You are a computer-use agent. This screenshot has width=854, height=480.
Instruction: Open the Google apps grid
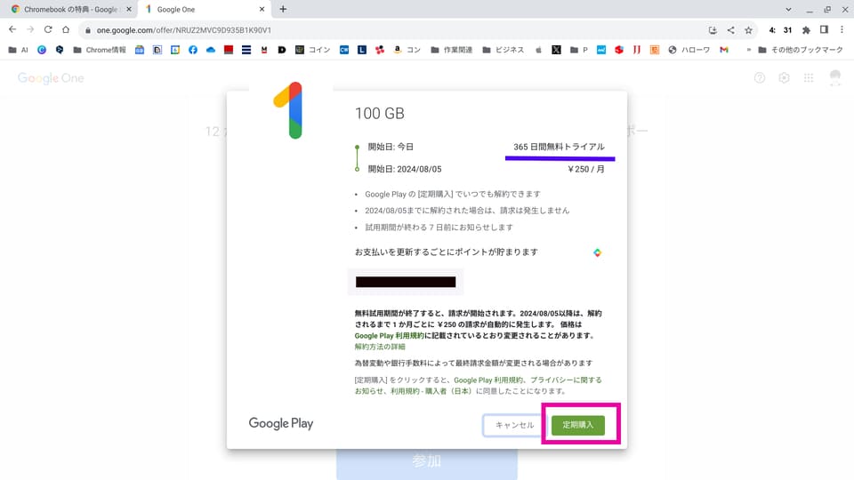point(809,78)
